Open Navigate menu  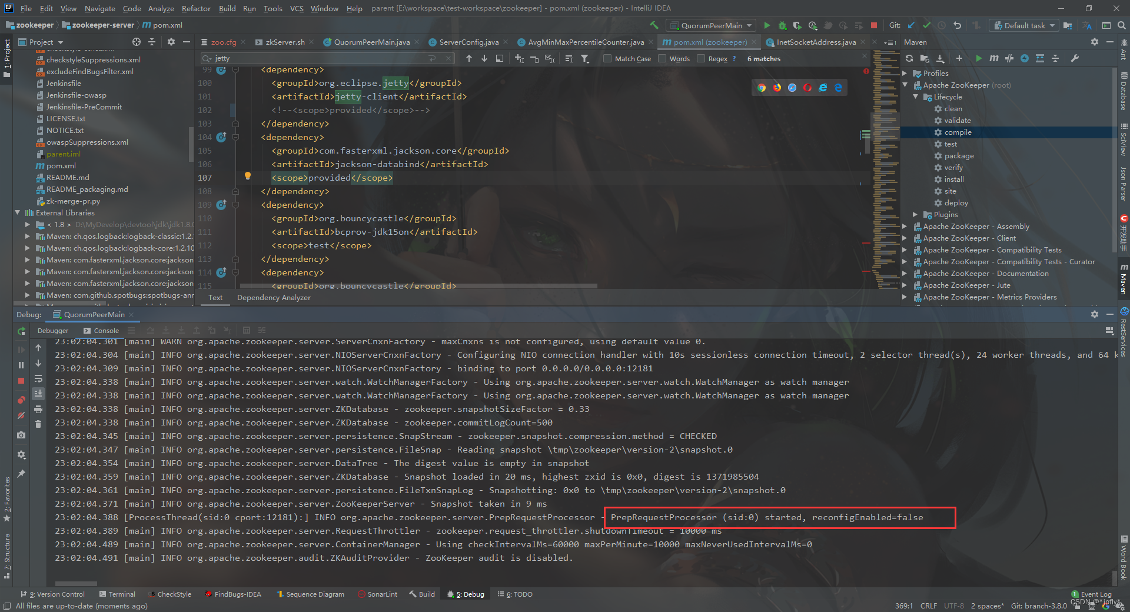[x=99, y=8]
